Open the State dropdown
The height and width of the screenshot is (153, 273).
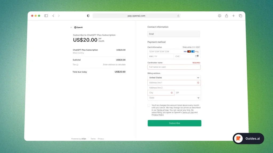(x=174, y=98)
